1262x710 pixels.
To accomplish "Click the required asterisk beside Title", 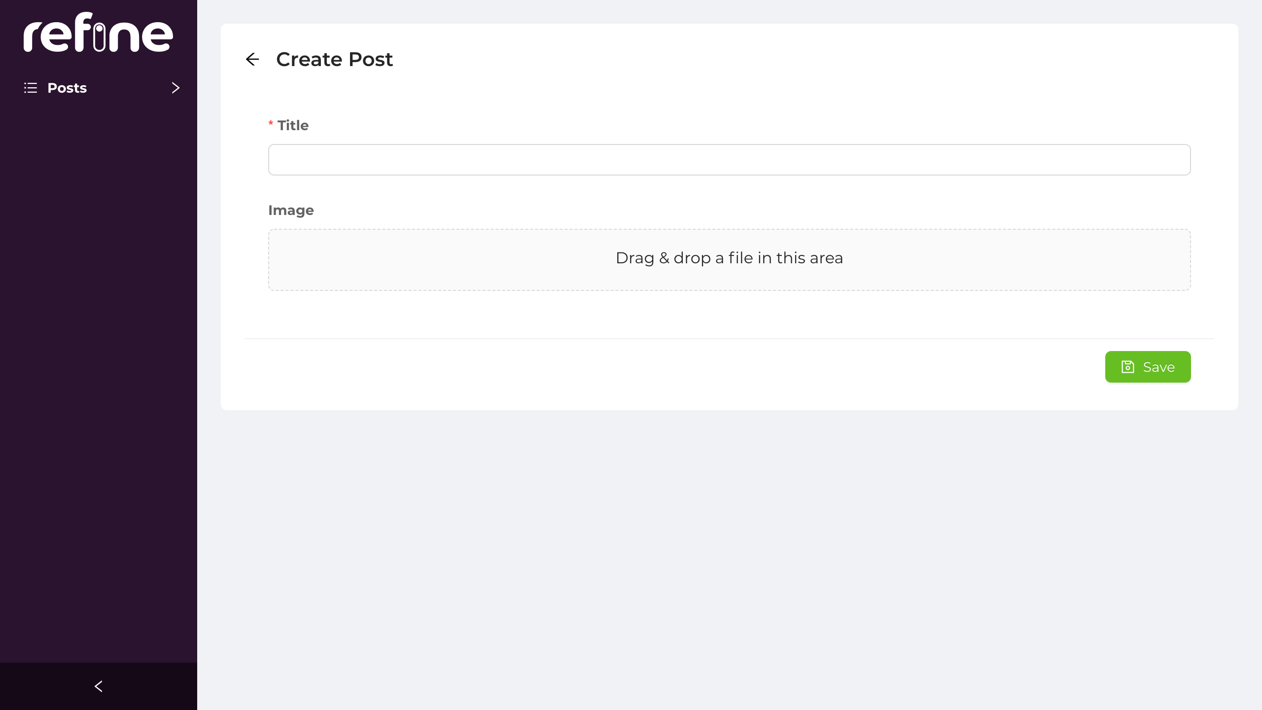I will [270, 124].
